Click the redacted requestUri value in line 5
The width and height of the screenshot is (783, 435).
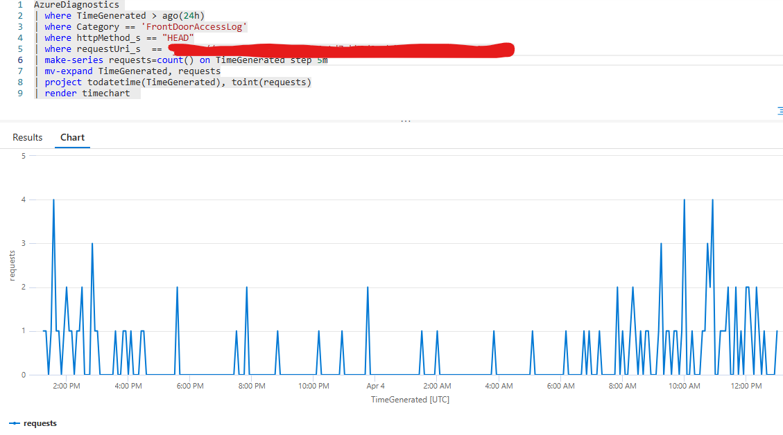coord(340,50)
